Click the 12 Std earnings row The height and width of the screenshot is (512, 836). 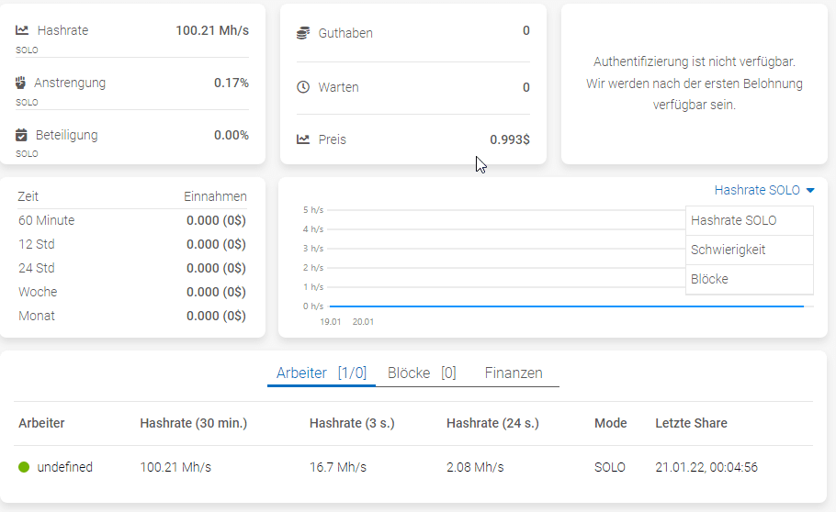pyautogui.click(x=132, y=245)
